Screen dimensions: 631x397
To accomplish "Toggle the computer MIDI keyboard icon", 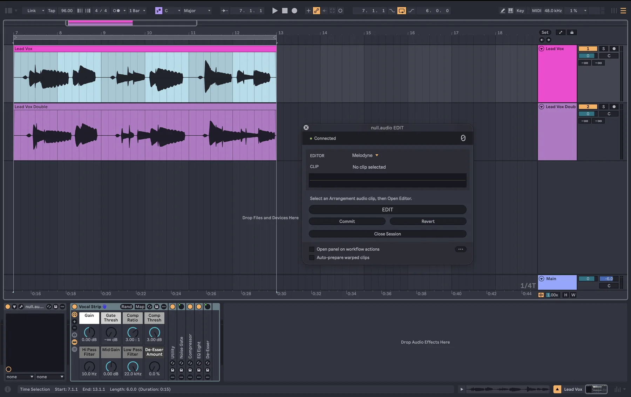I will coord(511,11).
